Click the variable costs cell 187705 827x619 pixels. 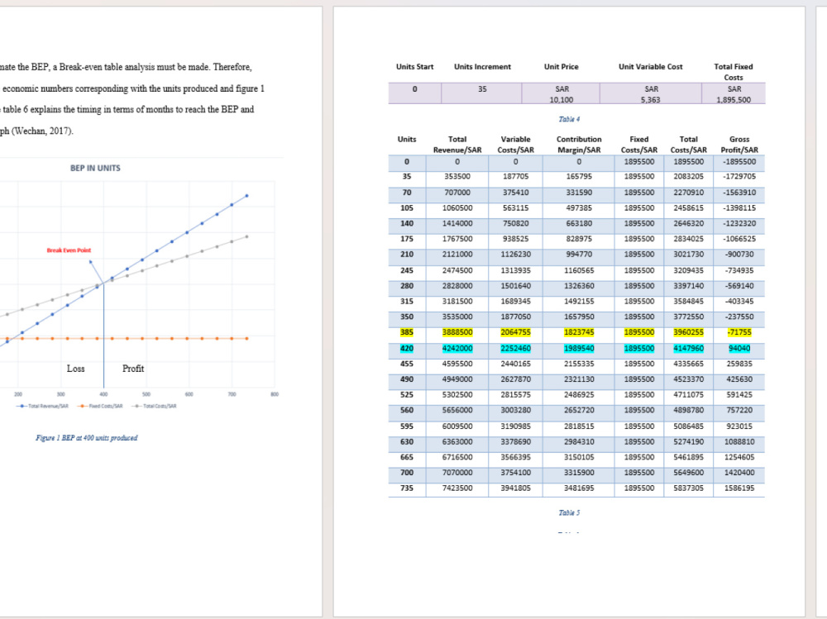pyautogui.click(x=515, y=177)
